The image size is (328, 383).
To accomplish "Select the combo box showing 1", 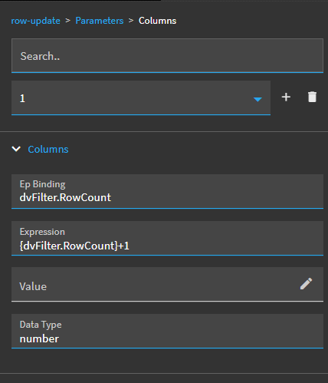I will (141, 98).
